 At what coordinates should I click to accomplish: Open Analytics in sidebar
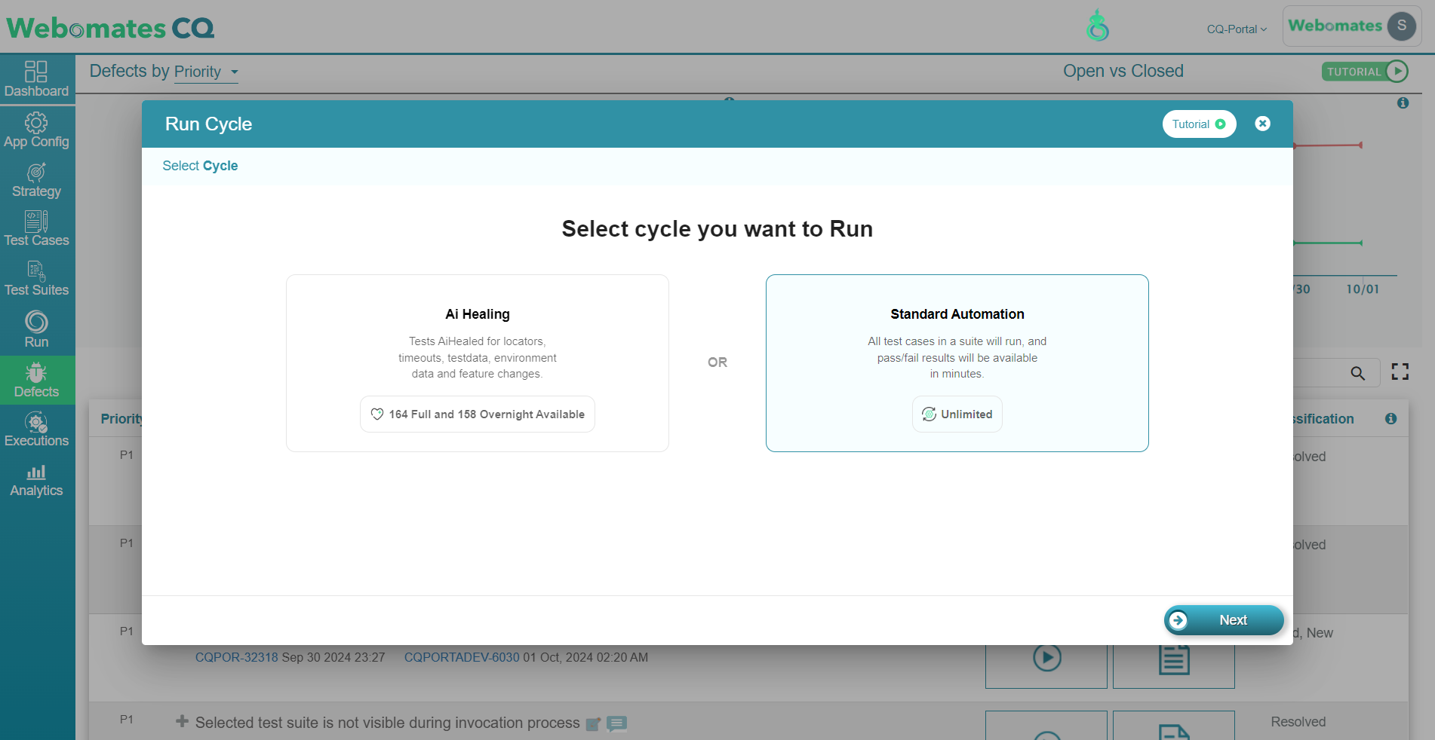(x=36, y=480)
